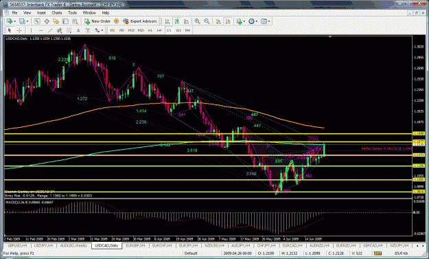
Task: Select the Fibonacci retracement tool
Action: tap(69, 30)
